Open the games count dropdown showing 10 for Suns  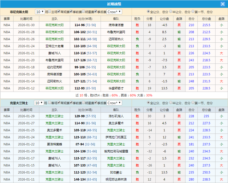pyautogui.click(x=40, y=12)
